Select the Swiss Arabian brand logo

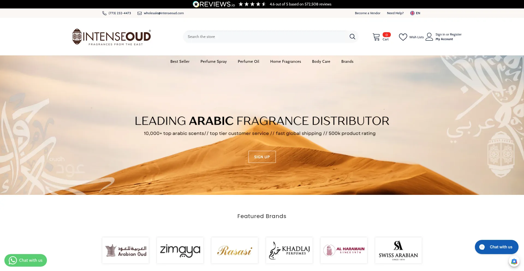[x=398, y=251]
